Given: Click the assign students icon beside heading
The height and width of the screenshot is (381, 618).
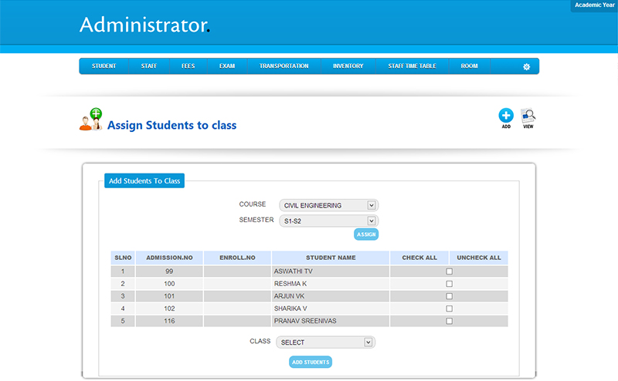Looking at the screenshot, I should [91, 120].
